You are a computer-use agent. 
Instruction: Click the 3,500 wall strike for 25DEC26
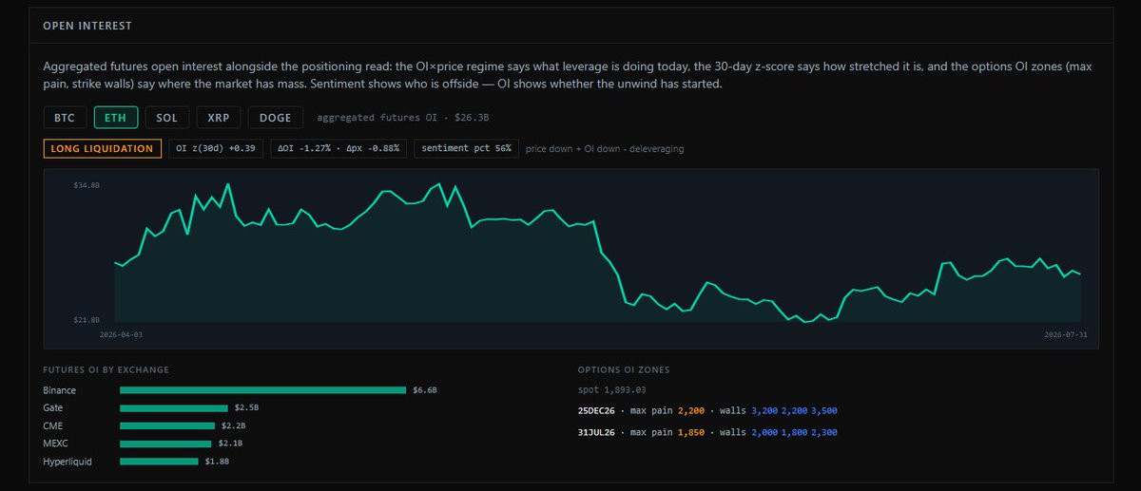point(824,410)
